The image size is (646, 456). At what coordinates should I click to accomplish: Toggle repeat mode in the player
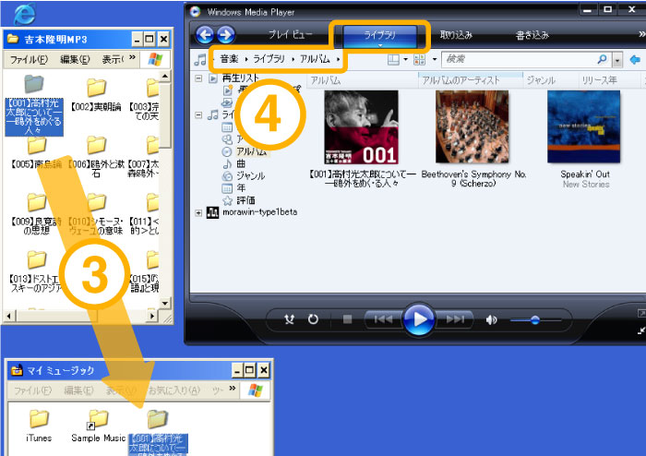tap(313, 319)
